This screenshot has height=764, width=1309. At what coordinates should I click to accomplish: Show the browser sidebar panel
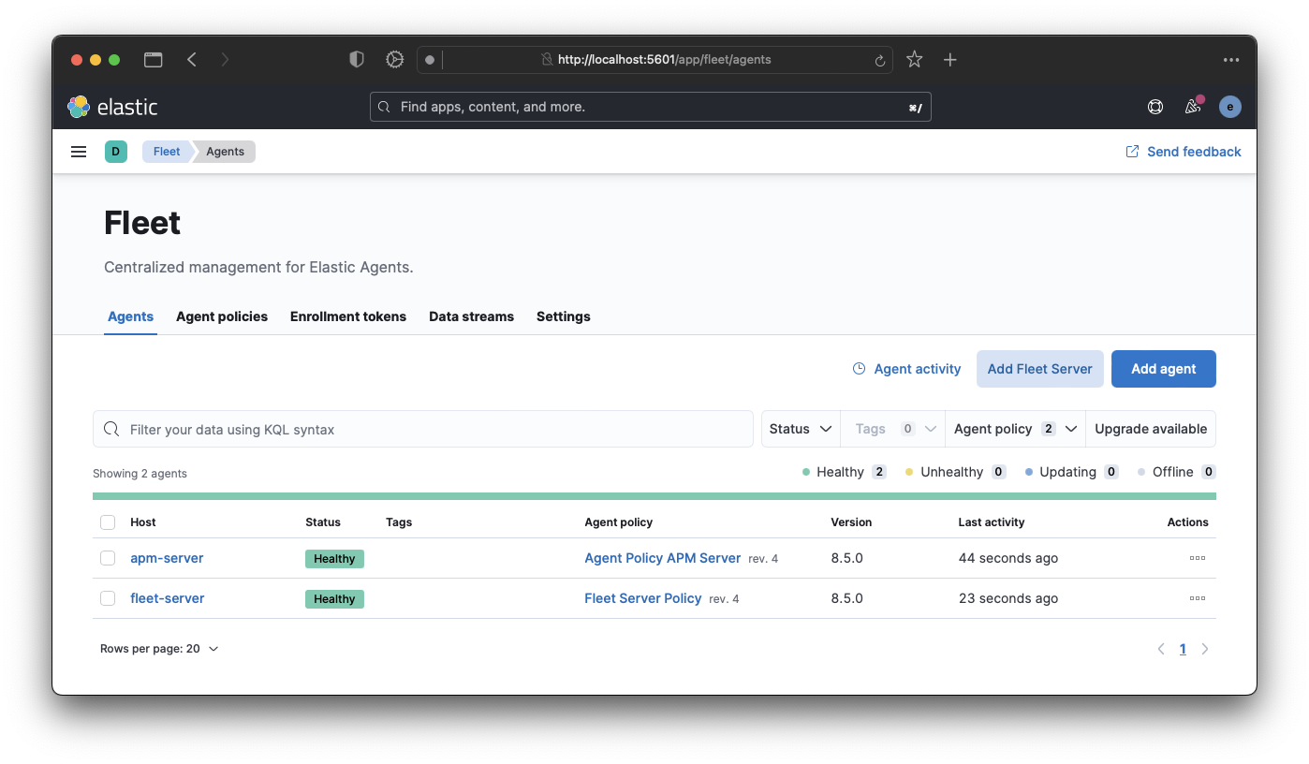pyautogui.click(x=153, y=60)
